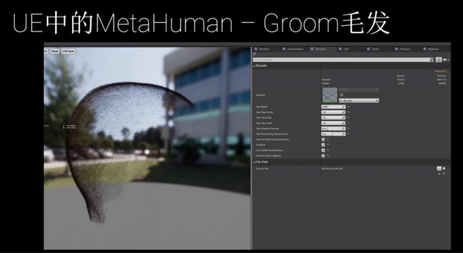Uncheck the Voxelize checkbox

pos(323,145)
